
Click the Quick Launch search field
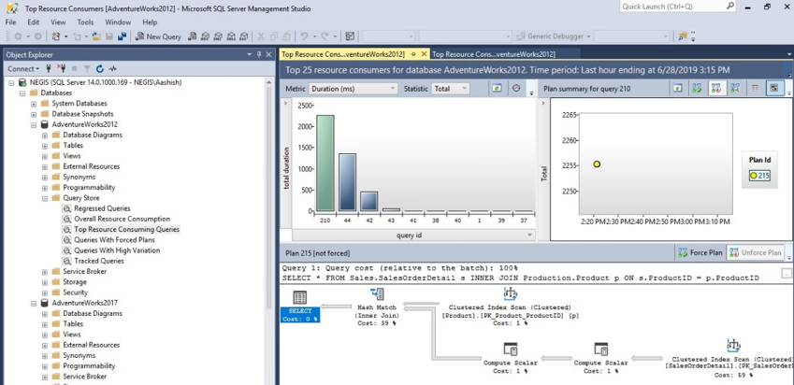coord(672,7)
